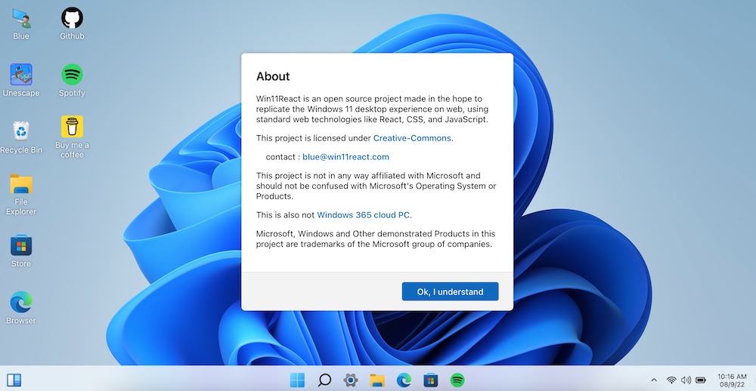
Task: Click the Wi-Fi tray icon
Action: pyautogui.click(x=671, y=380)
